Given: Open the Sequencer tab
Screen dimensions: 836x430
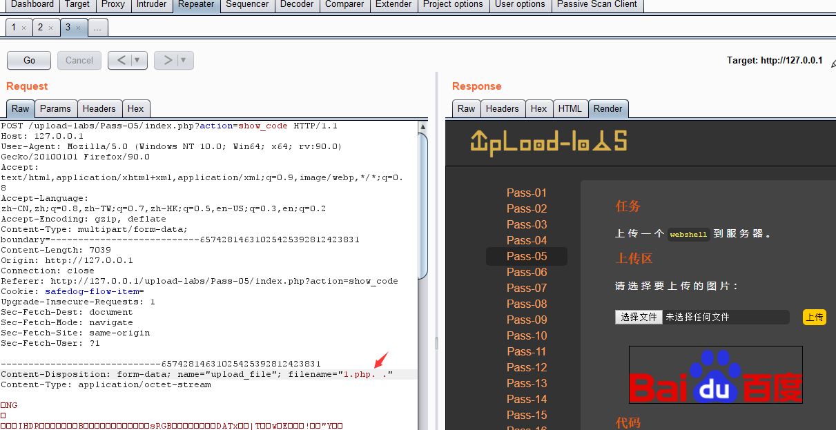Looking at the screenshot, I should (247, 5).
